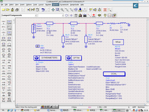Click the Simulate gear icon in the toolbar
The width and height of the screenshot is (149, 112).
(x=100, y=15)
